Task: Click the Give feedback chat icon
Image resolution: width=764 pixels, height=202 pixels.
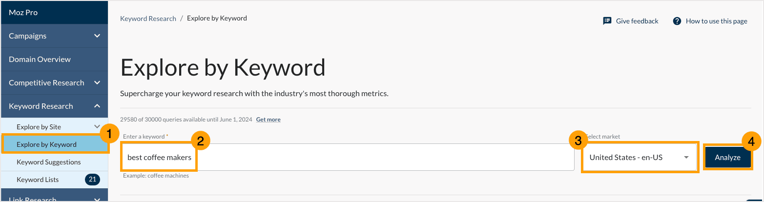Action: click(x=607, y=21)
